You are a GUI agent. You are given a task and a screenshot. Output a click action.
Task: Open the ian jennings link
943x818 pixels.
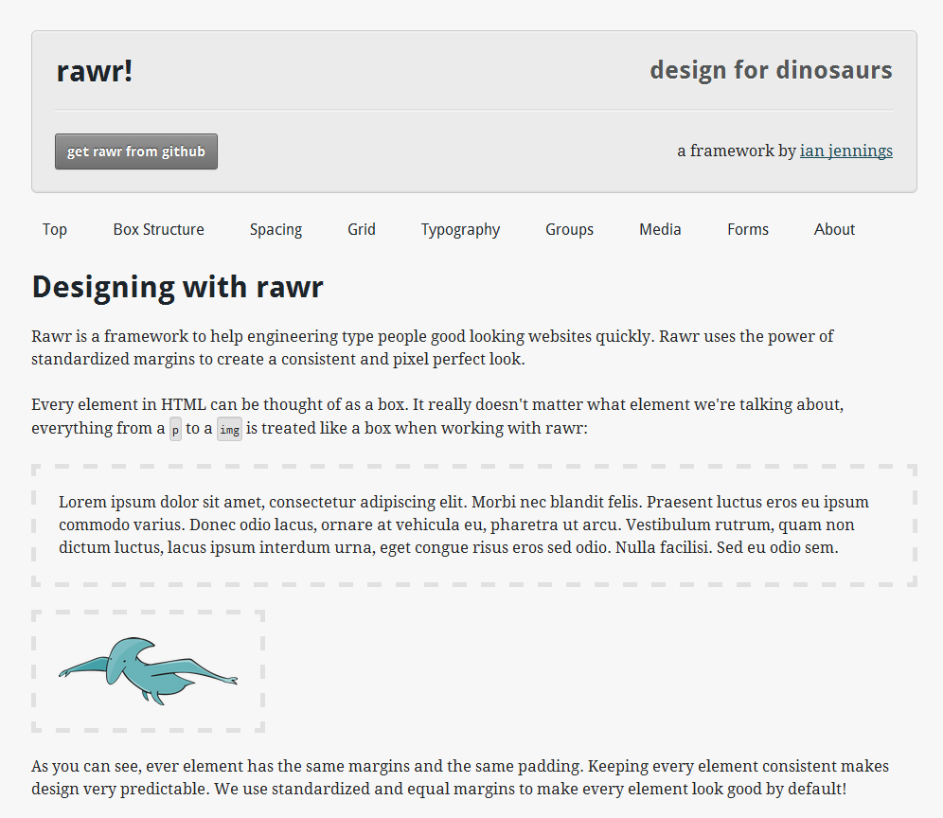pos(845,151)
